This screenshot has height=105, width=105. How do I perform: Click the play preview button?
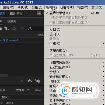point(22,81)
